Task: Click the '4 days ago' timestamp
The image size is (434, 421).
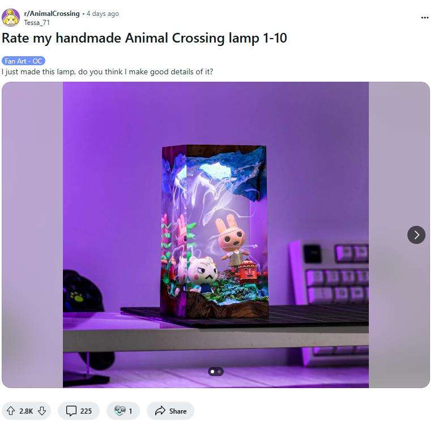Action: point(103,13)
